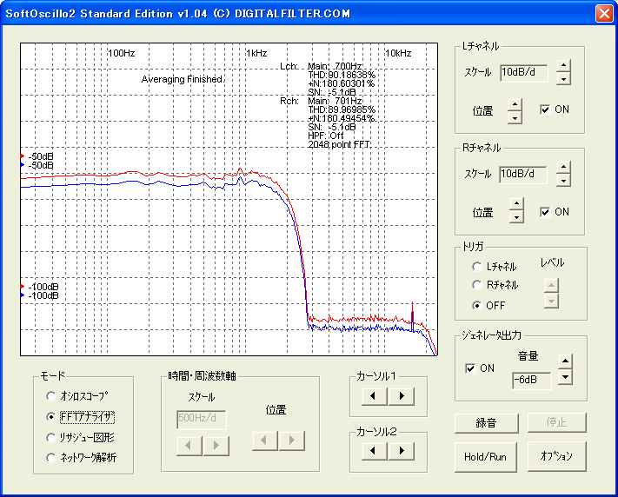618x497 pixels.
Task: Decrease L channel scale with down arrow
Action: click(563, 79)
